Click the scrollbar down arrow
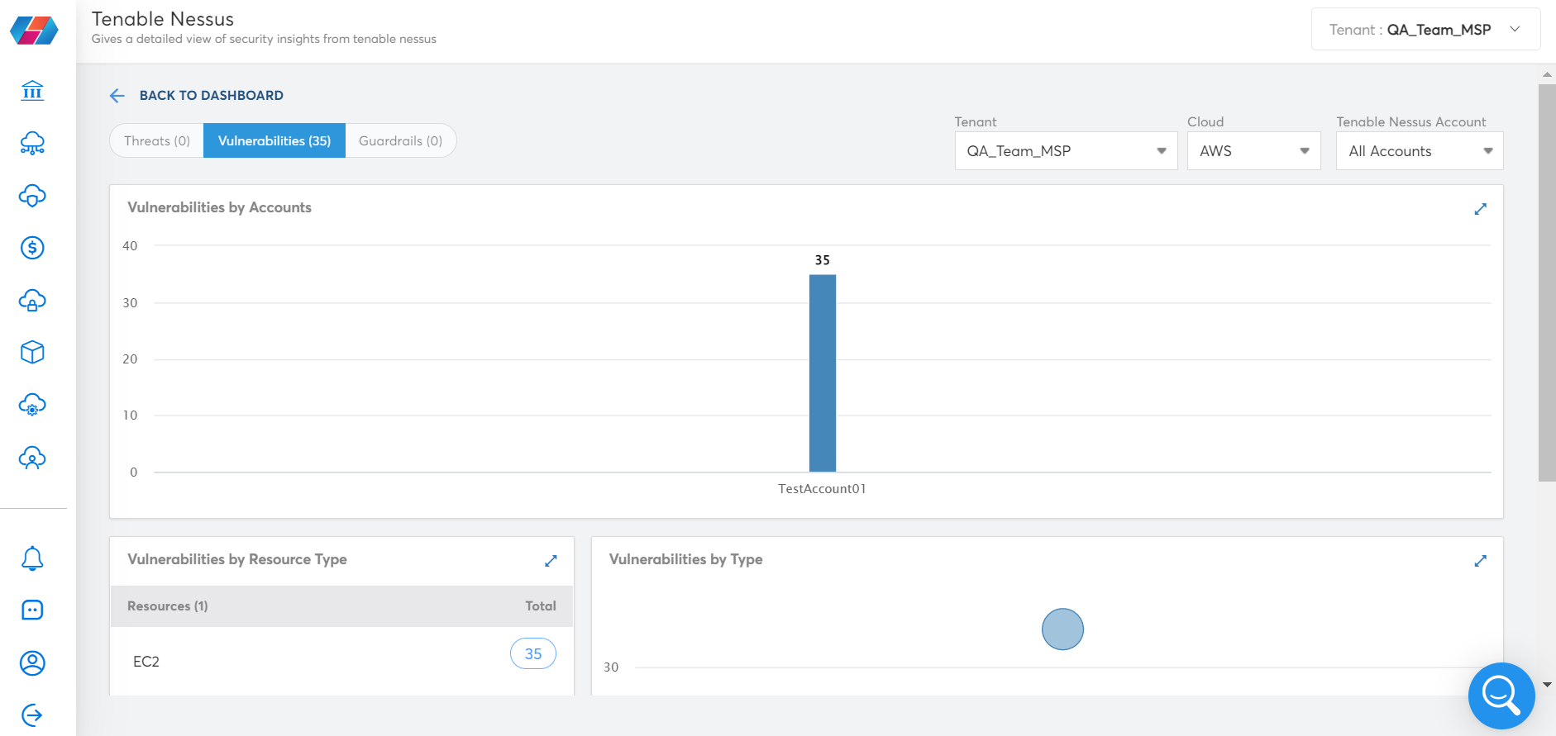The image size is (1556, 736). click(x=1547, y=685)
